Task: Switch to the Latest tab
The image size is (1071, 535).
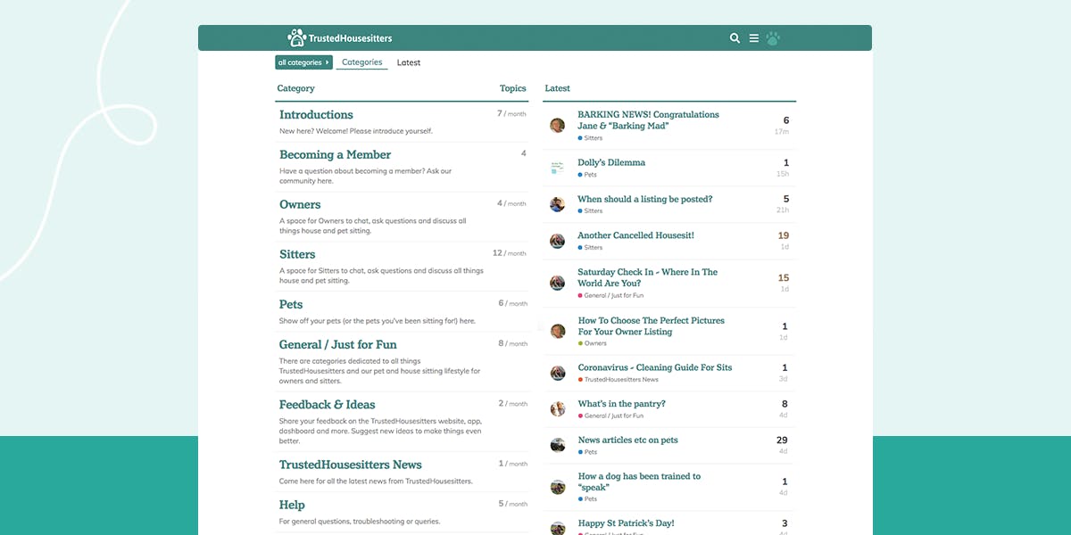Action: coord(409,62)
